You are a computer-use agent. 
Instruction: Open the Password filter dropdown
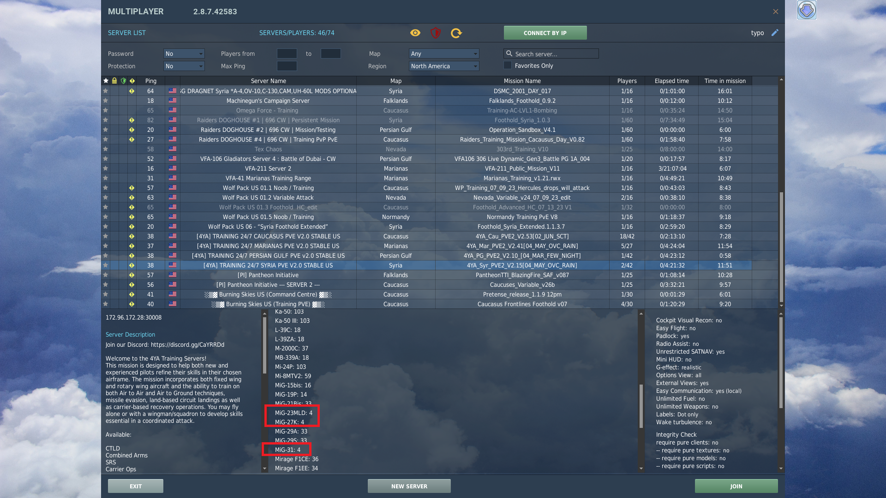[184, 53]
